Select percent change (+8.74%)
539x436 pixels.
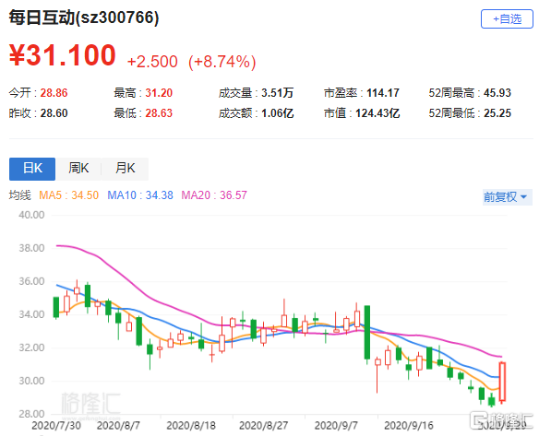click(x=222, y=62)
